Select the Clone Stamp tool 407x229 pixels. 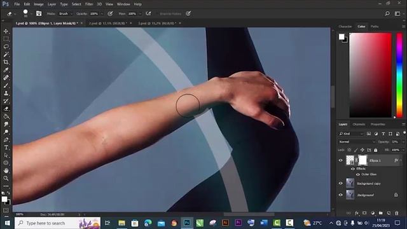tap(6, 94)
